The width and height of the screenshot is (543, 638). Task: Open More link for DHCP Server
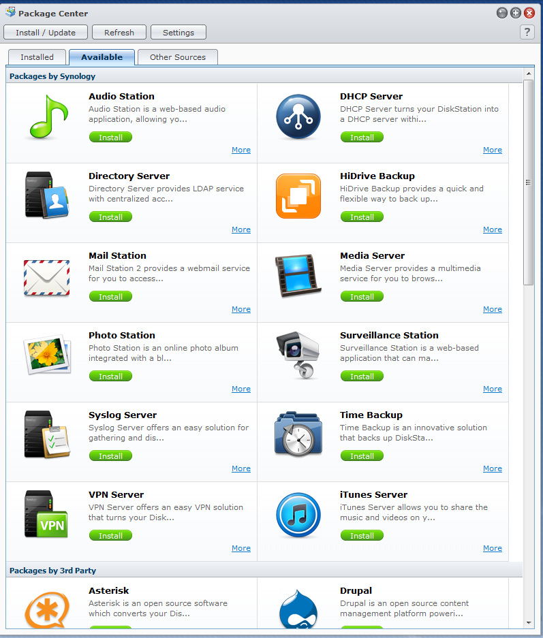(493, 150)
